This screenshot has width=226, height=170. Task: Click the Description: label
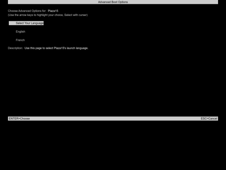[15, 48]
